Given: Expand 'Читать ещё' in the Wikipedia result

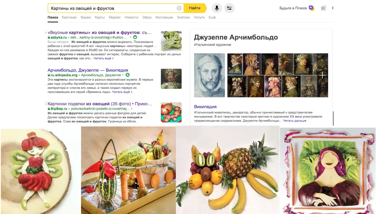Looking at the screenshot, I should pyautogui.click(x=122, y=92).
